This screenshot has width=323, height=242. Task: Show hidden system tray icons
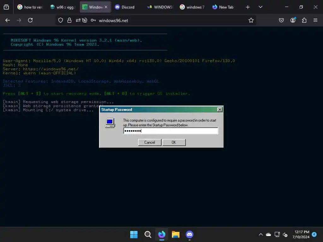coord(261,234)
